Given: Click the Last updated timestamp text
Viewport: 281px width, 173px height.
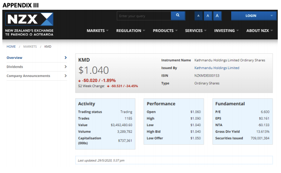Looking at the screenshot, I should 101,160.
